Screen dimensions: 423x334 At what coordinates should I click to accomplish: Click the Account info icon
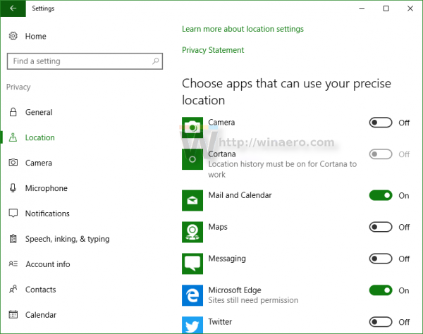coord(13,264)
